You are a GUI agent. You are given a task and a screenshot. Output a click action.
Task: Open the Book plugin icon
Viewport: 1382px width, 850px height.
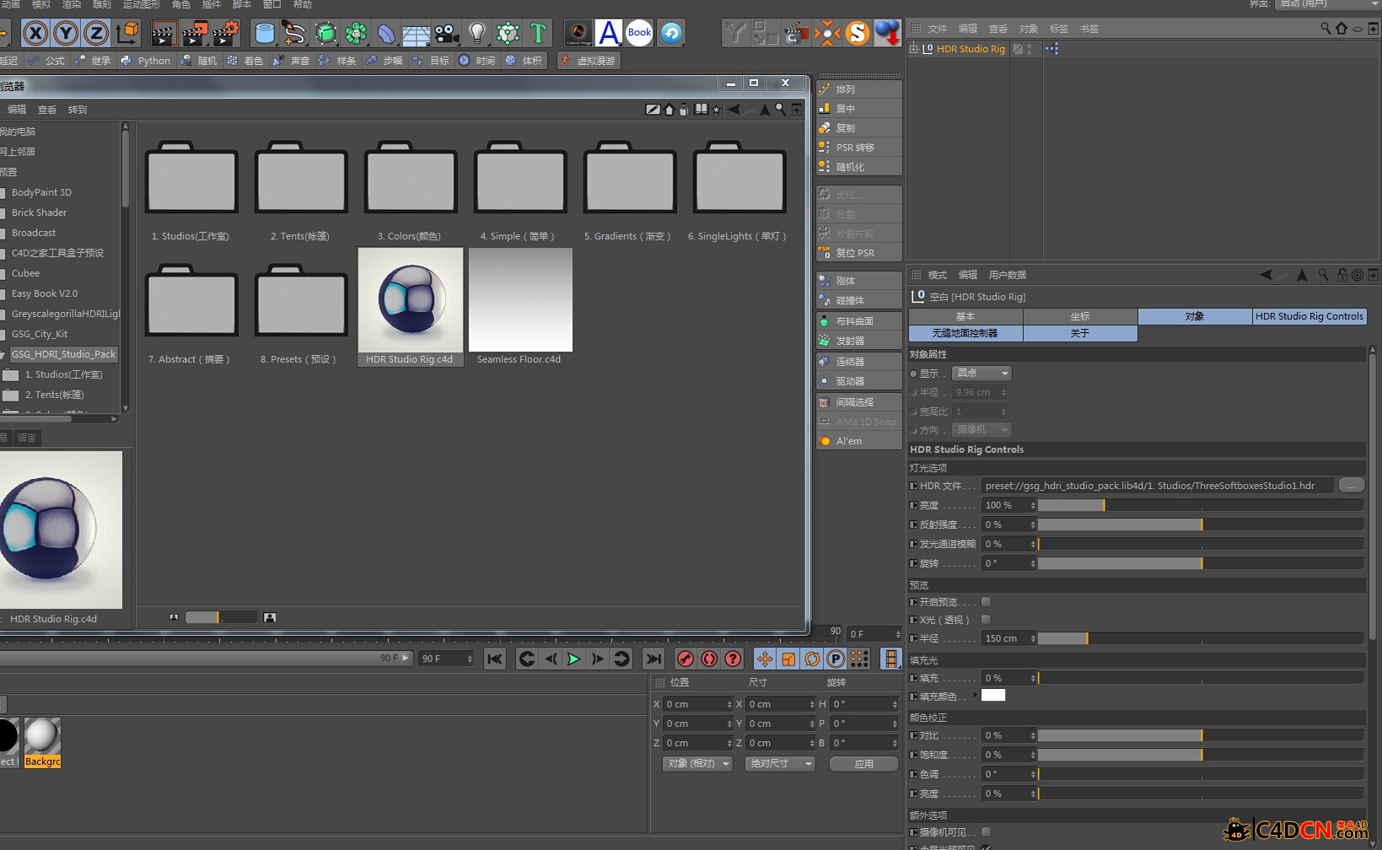640,33
